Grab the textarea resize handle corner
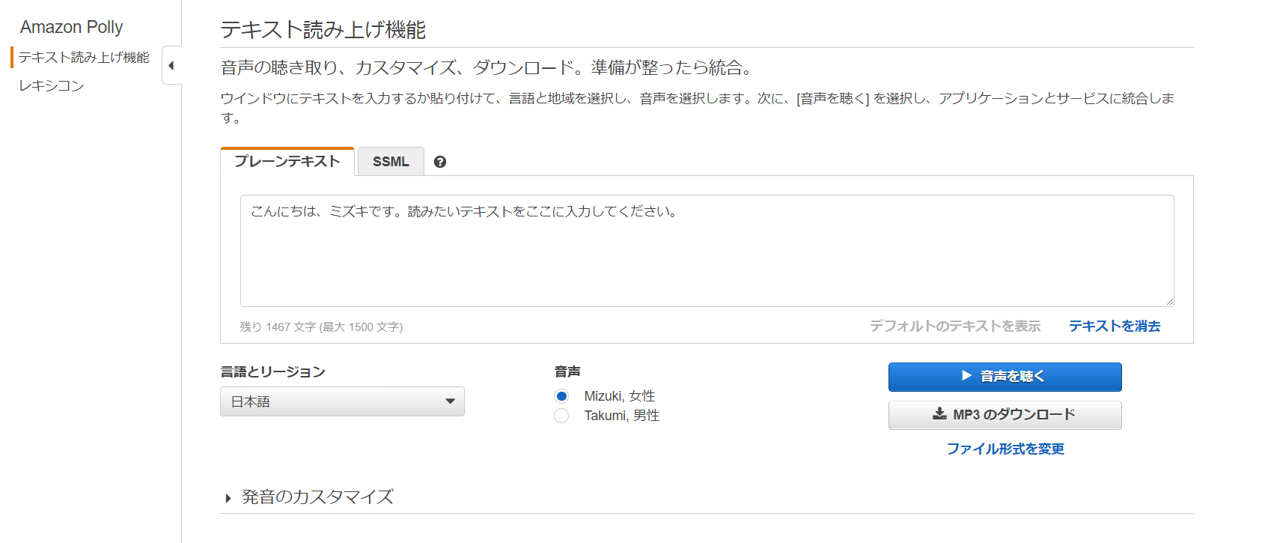The width and height of the screenshot is (1262, 543). click(1169, 302)
